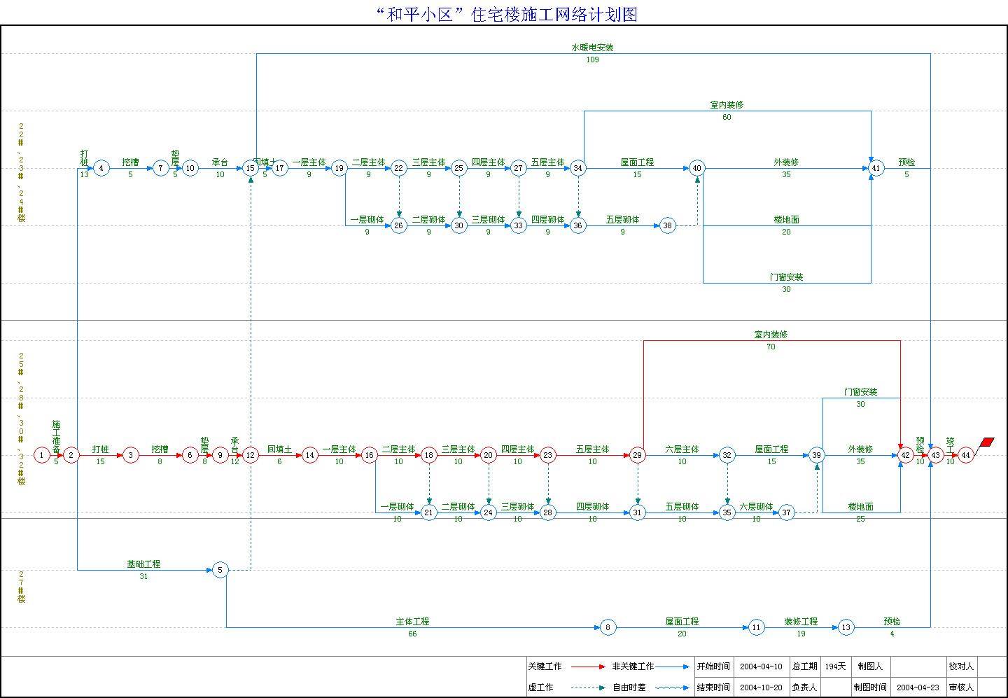Click node 13 before the final 预检
This screenshot has width=1008, height=698.
[846, 627]
